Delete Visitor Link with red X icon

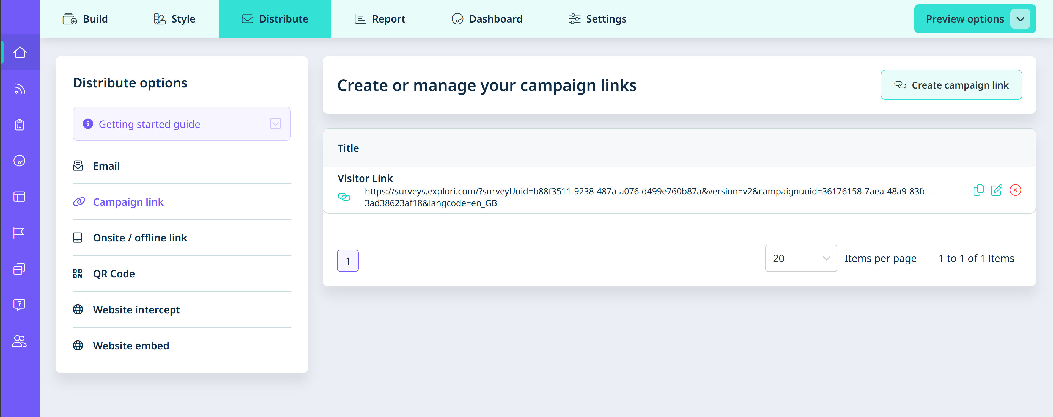pyautogui.click(x=1015, y=190)
